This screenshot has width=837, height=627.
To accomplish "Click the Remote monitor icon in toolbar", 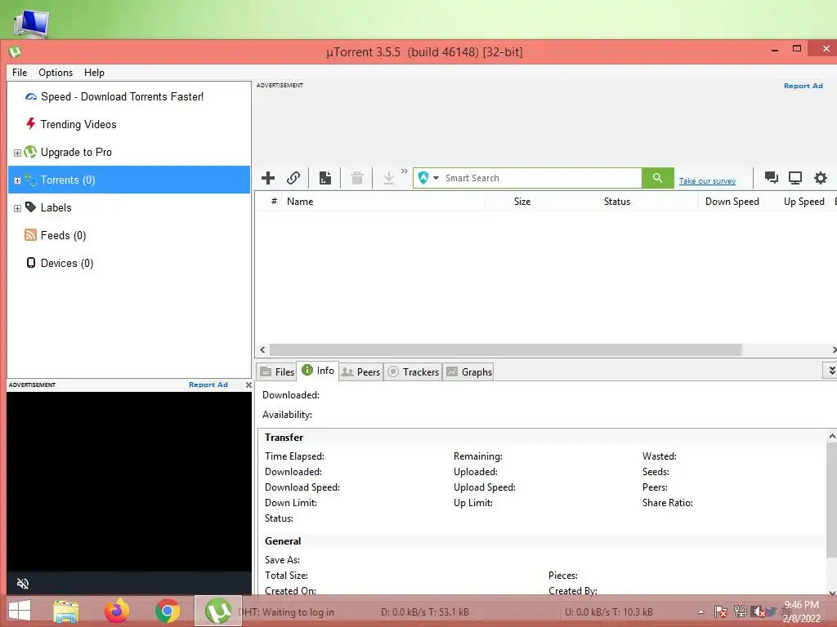I will (795, 177).
